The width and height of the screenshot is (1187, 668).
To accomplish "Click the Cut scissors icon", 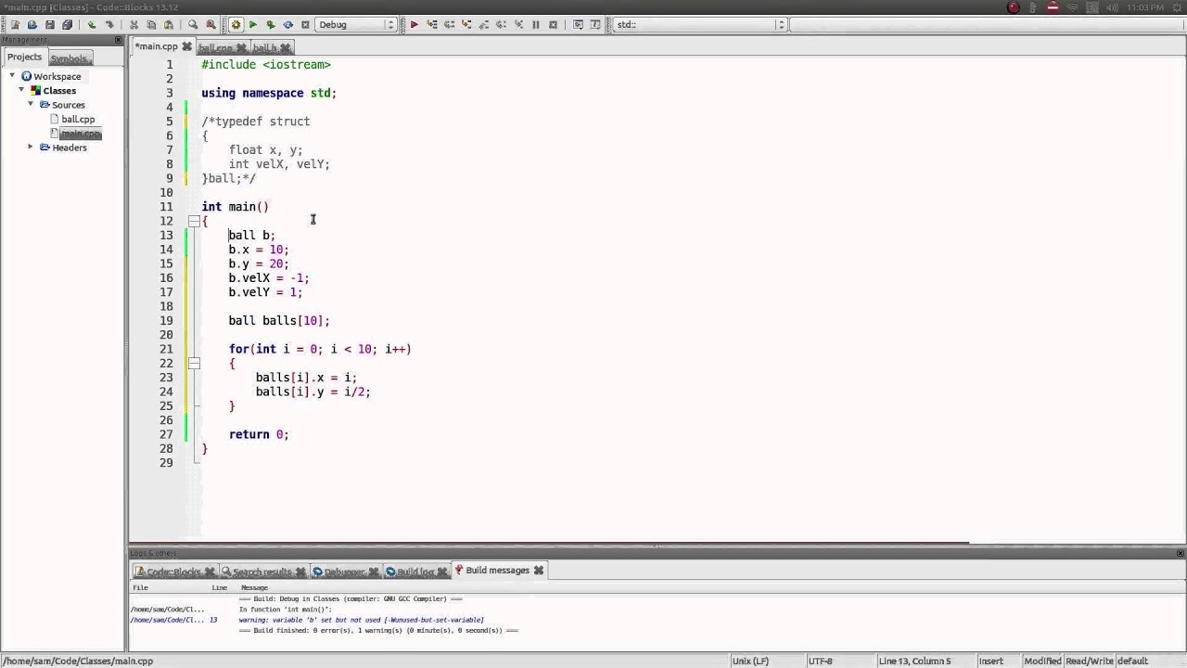I will click(134, 25).
